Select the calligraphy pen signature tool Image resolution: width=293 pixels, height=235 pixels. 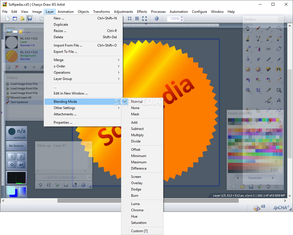268,100
